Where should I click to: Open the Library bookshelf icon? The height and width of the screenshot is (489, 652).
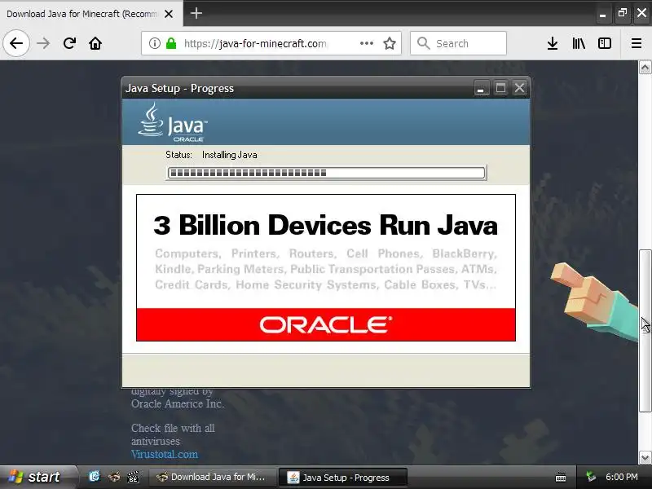coord(579,43)
